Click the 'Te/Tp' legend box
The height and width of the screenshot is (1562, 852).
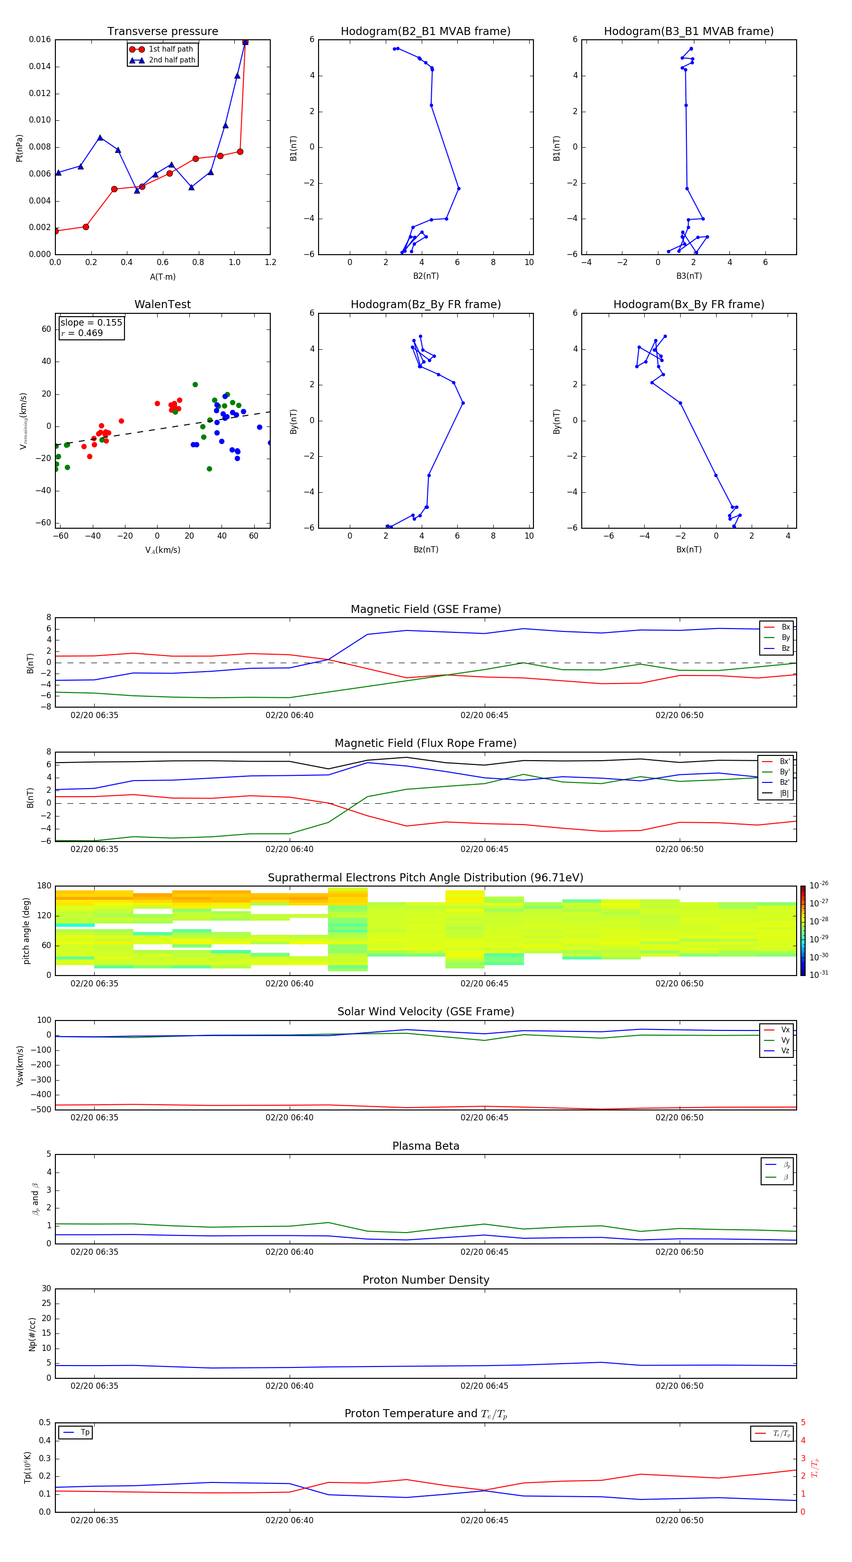[773, 1433]
